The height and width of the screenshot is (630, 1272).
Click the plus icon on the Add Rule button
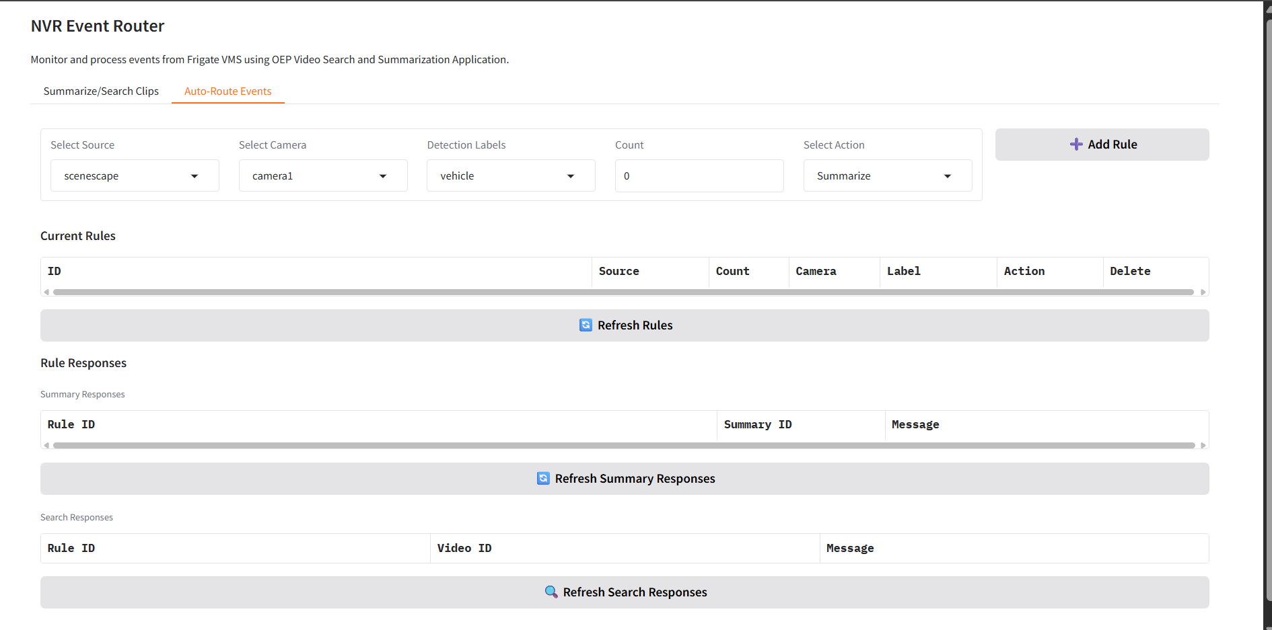[1075, 144]
